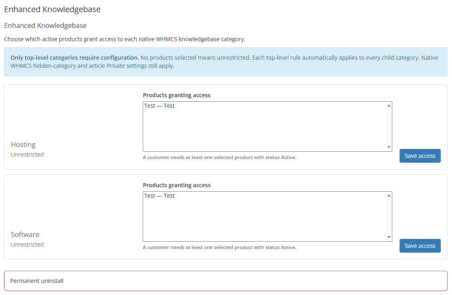This screenshot has height=295, width=452.
Task: Click Software list scroll-up arrow
Action: pyautogui.click(x=389, y=196)
